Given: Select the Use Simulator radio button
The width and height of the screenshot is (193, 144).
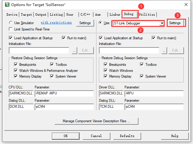Looking at the screenshot, I should [11, 23].
